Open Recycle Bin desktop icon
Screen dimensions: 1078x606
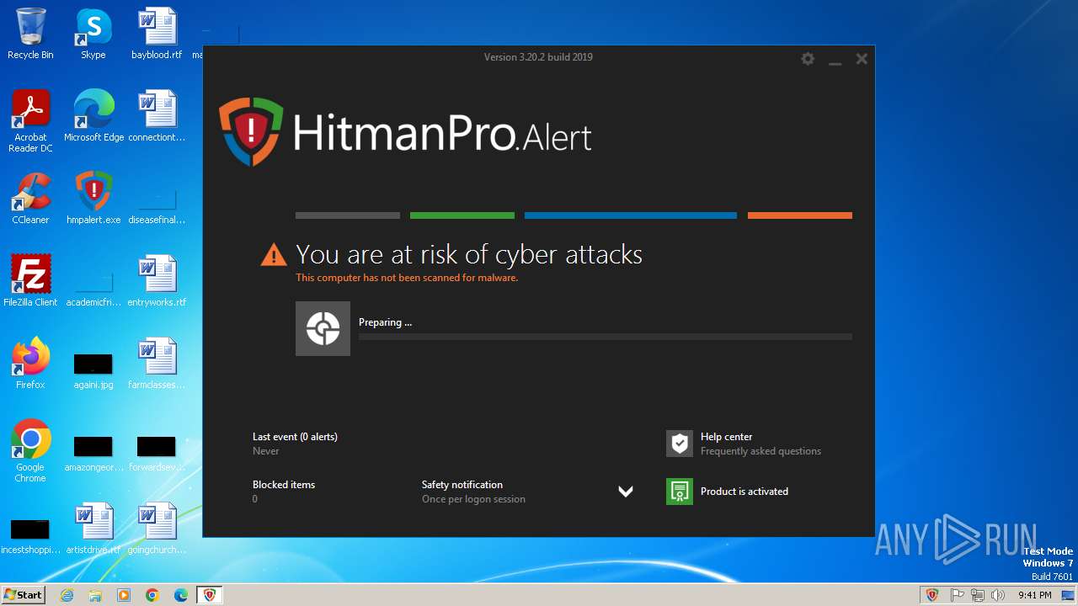pyautogui.click(x=30, y=34)
